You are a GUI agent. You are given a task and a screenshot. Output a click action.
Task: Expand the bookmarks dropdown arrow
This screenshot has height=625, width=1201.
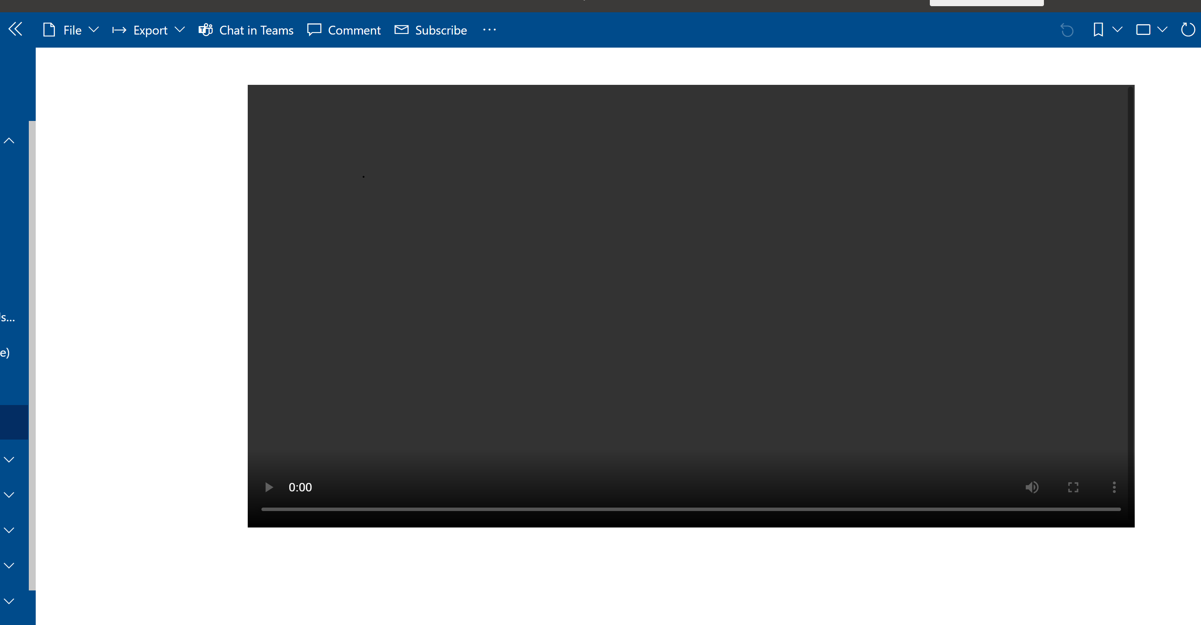(x=1117, y=30)
